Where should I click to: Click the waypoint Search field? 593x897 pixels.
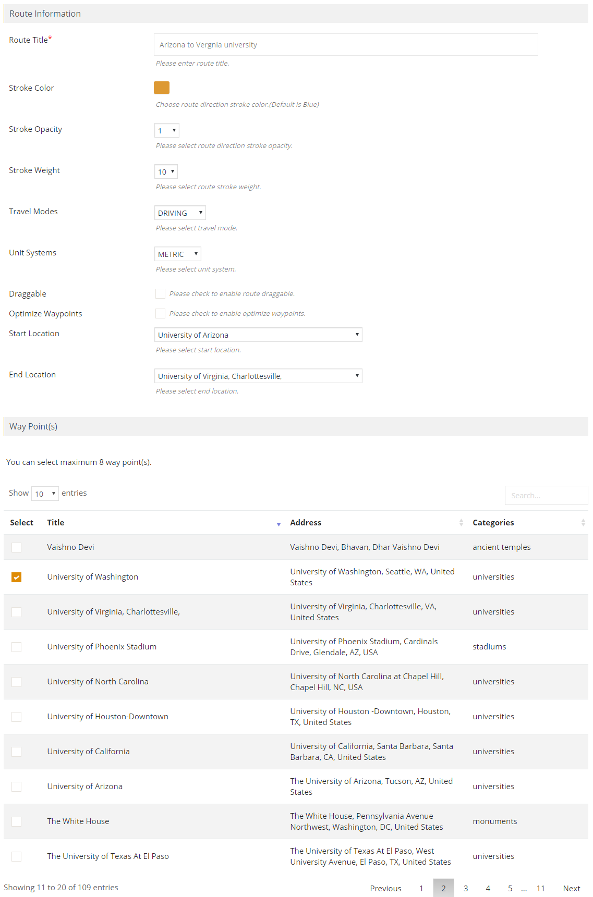546,495
